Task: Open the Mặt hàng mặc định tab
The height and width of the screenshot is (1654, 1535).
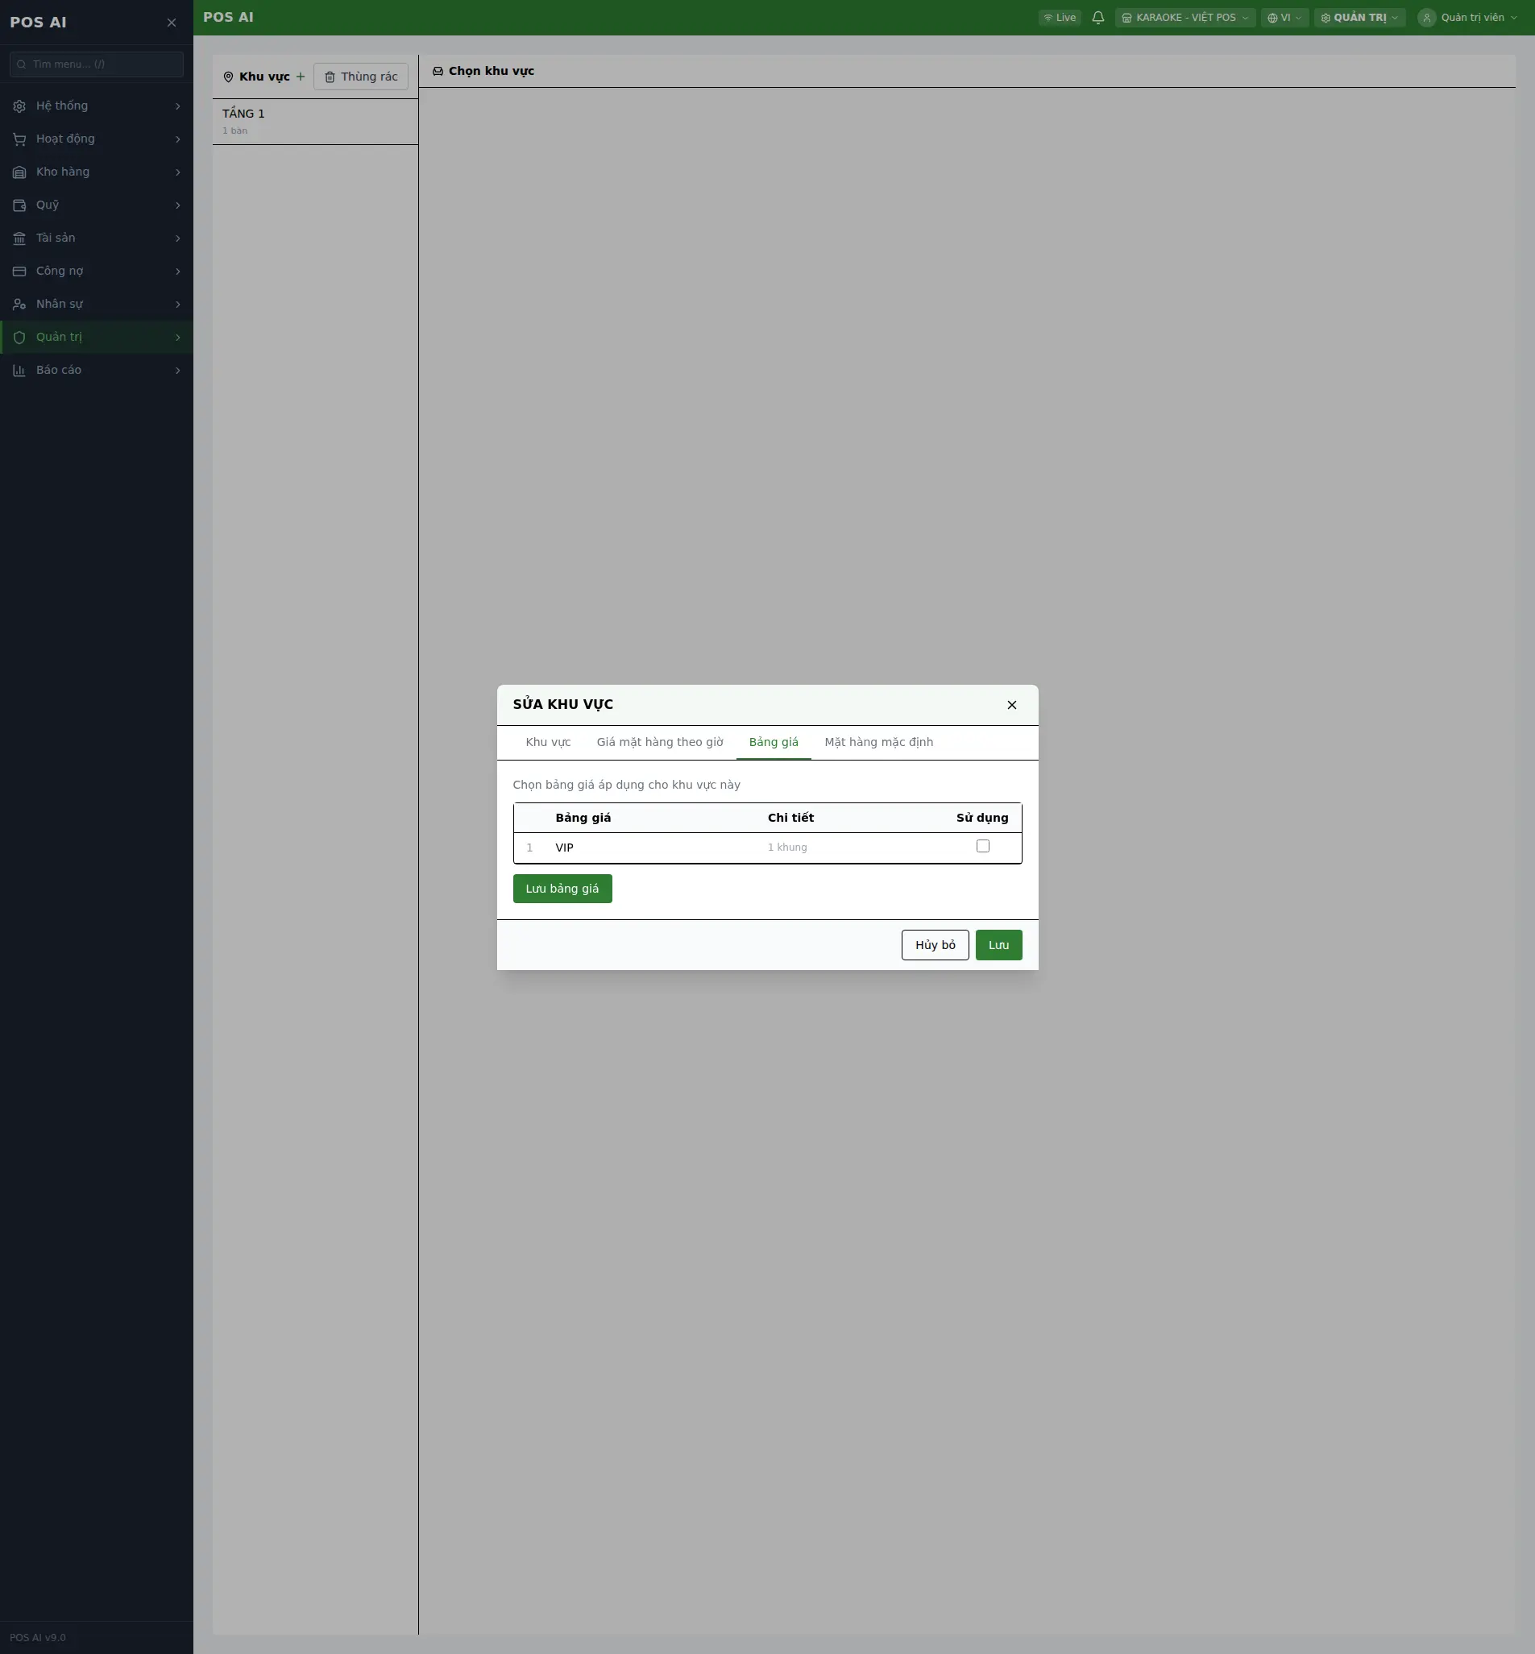Action: (x=879, y=742)
